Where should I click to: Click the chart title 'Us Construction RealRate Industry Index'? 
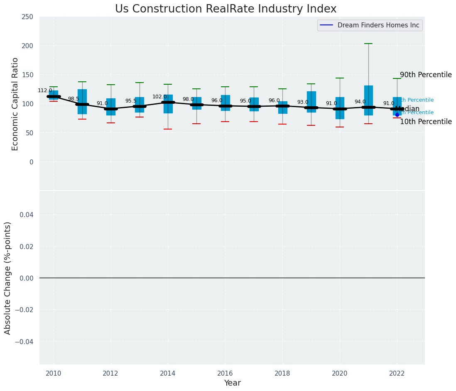click(226, 9)
